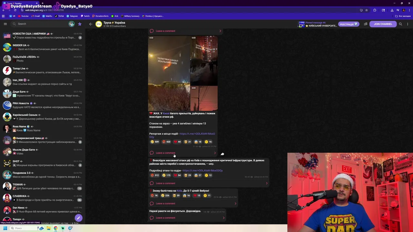
Task: Play the large 0:02 fire video thumbnail
Action: coord(169,73)
